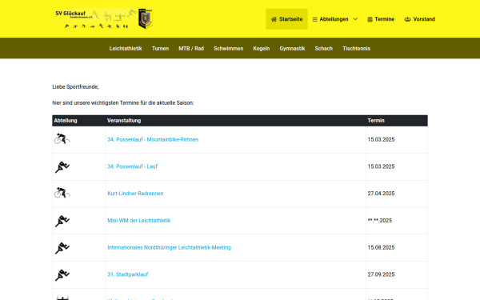The width and height of the screenshot is (480, 300).
Task: Open the Schach department page
Action: (x=323, y=48)
